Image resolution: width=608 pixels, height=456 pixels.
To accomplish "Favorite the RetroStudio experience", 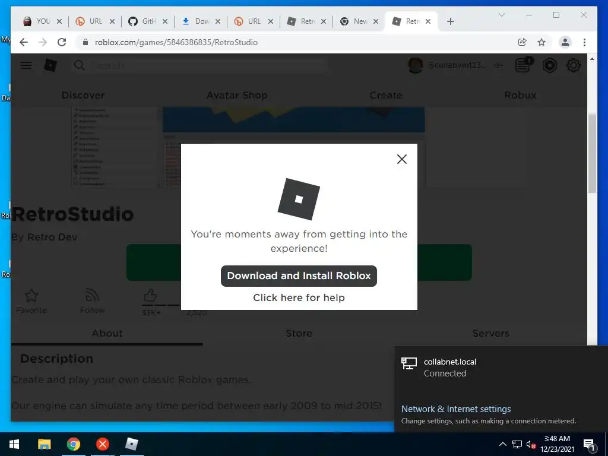I will pos(31,301).
